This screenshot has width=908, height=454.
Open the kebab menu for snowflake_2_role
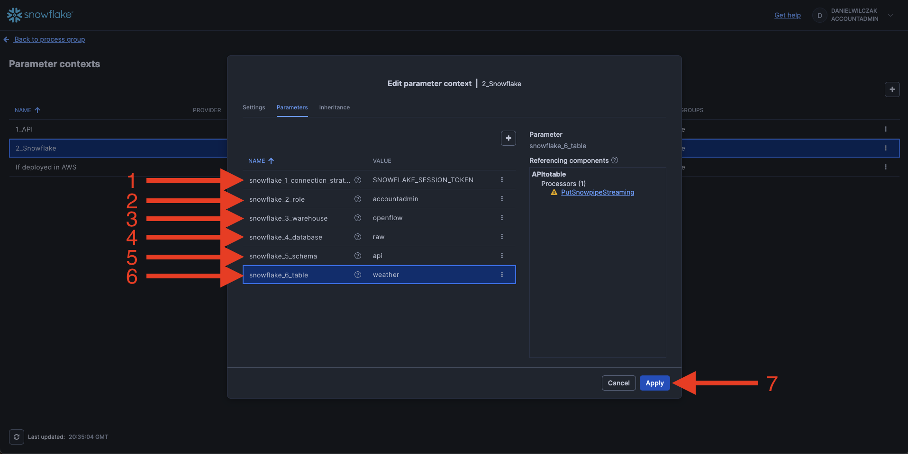pyautogui.click(x=502, y=199)
